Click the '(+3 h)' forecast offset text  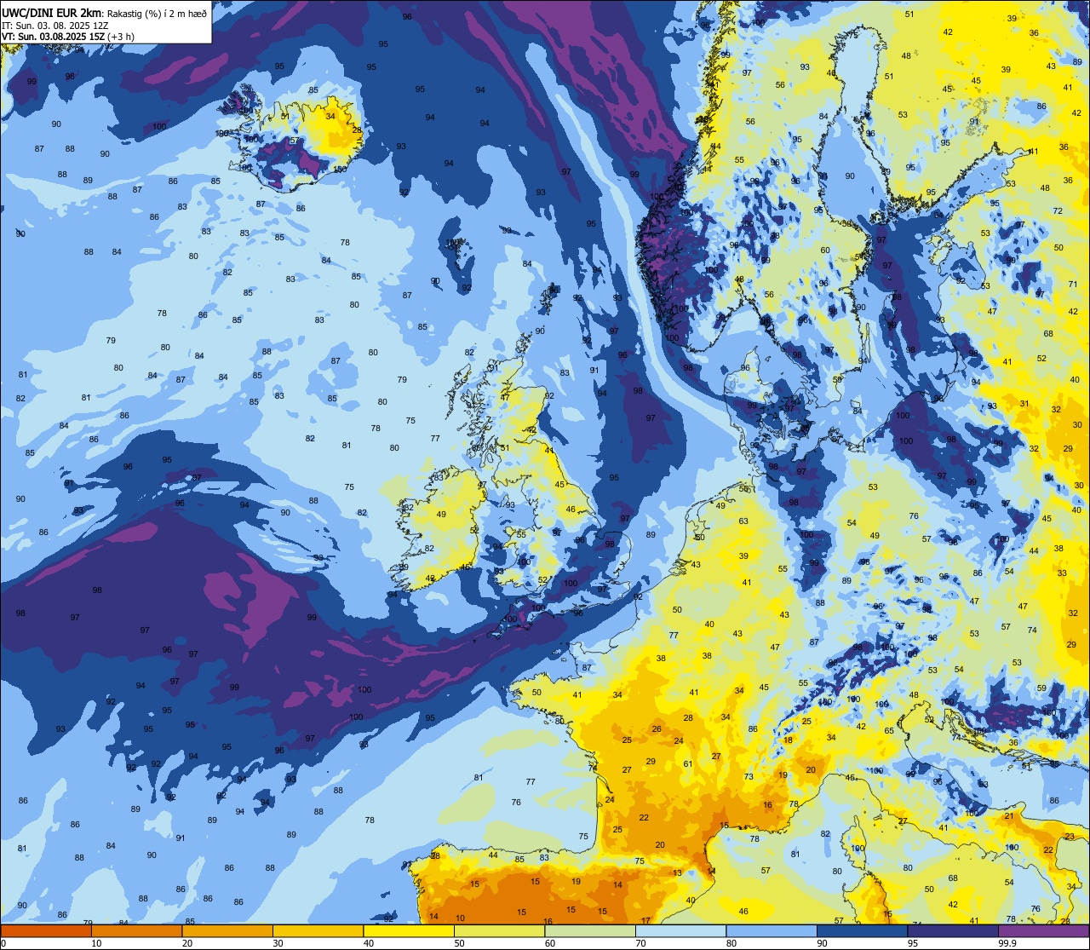[x=120, y=37]
